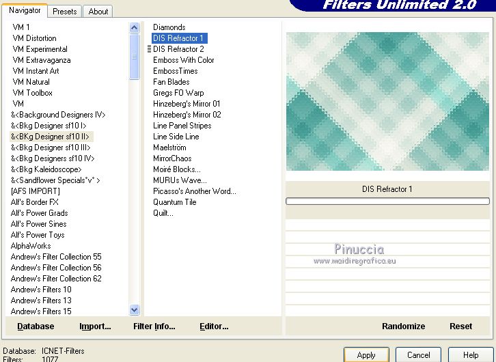Choose the DIS Refractor 2 filter
Image resolution: width=496 pixels, height=362 pixels.
(x=178, y=49)
